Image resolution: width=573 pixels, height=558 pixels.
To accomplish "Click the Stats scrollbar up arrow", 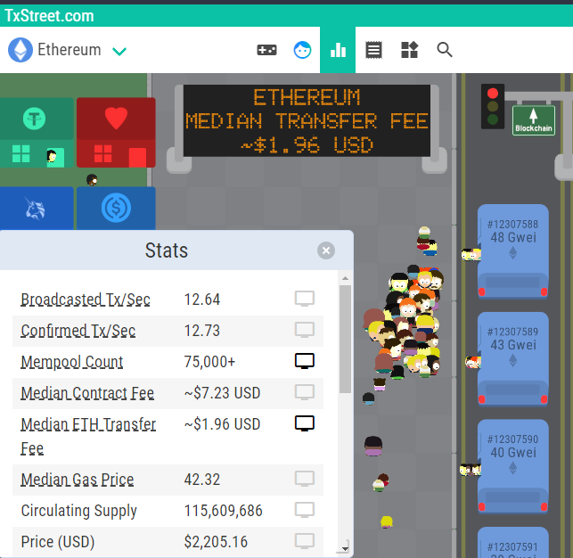I will [x=345, y=278].
